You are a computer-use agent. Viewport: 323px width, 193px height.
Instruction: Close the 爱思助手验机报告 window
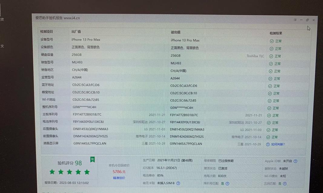pos(314,20)
